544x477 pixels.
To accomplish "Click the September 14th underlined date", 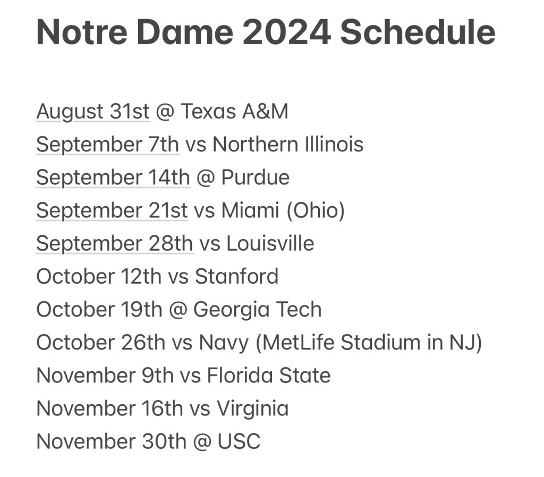I will pyautogui.click(x=113, y=177).
